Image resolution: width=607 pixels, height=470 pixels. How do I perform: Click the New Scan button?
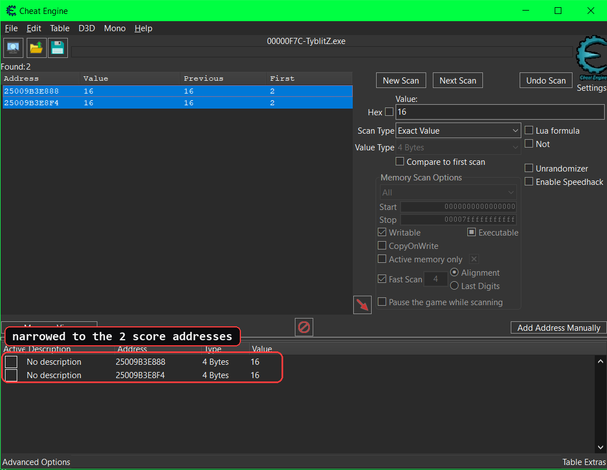401,81
